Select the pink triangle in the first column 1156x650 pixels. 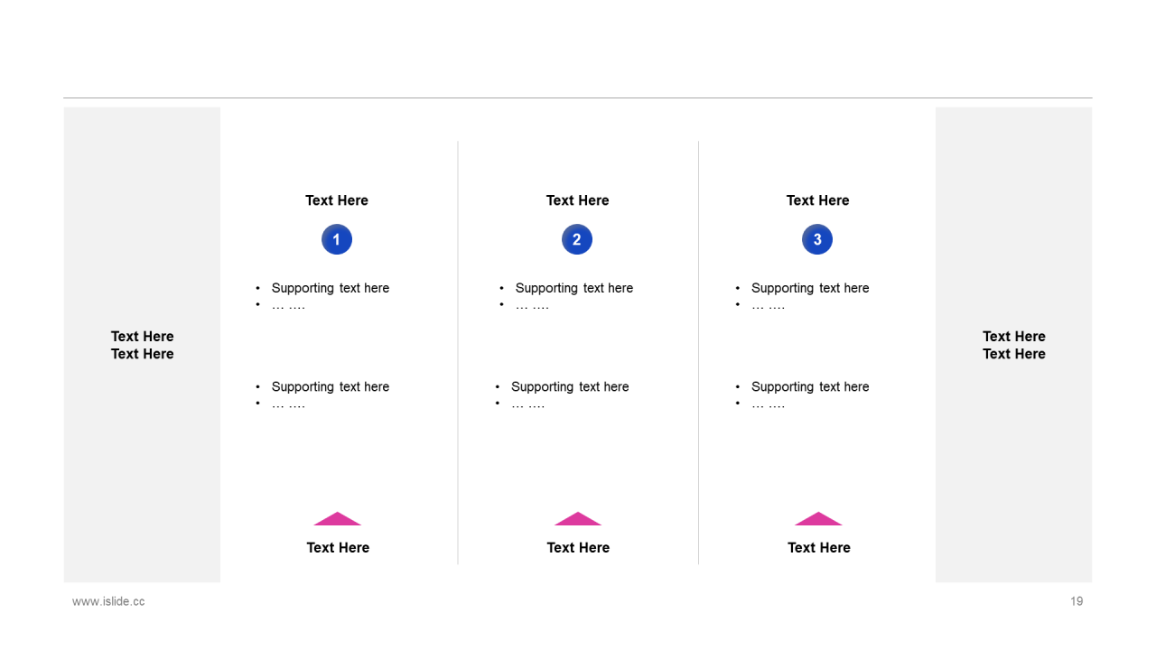coord(338,519)
